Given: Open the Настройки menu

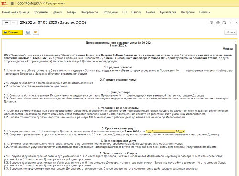Looking at the screenshot, I should [x=187, y=12].
